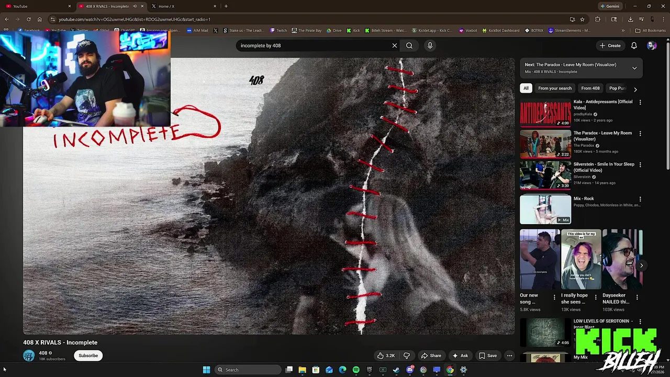Screen dimensions: 670x377
Task: Open options for I really hope short
Action: [595, 297]
